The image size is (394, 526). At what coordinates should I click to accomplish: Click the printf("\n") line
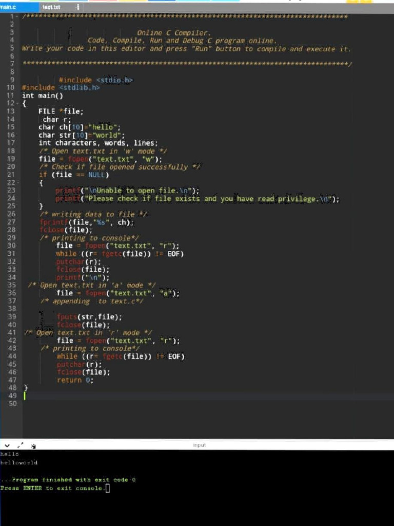[83, 277]
